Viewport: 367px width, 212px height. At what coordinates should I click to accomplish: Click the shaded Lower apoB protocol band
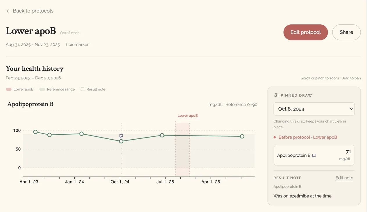point(182,149)
